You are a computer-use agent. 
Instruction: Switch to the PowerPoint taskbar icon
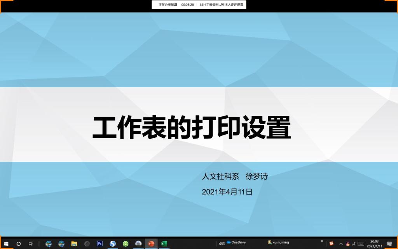pos(151,244)
